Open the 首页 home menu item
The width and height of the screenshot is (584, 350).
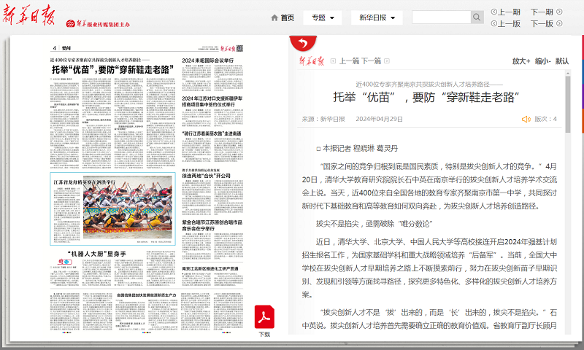coord(287,17)
